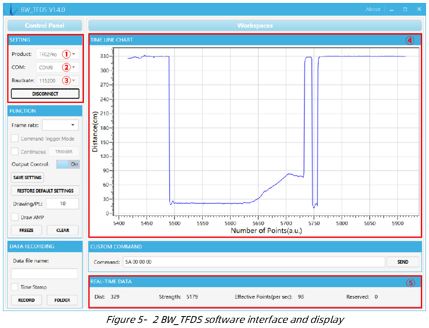Toggle the Output Control On switch
Screen dimensions: 429x328
click(x=68, y=164)
